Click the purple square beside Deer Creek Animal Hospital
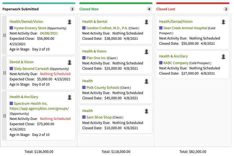 click(x=161, y=28)
